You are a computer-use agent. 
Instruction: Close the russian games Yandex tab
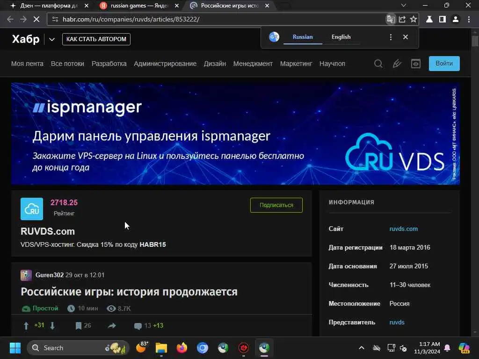(x=176, y=6)
